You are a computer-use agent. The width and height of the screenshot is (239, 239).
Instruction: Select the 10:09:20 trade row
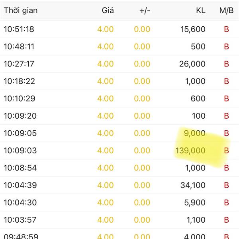click(x=119, y=116)
